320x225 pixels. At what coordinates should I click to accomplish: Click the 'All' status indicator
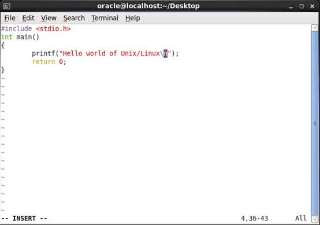click(301, 219)
